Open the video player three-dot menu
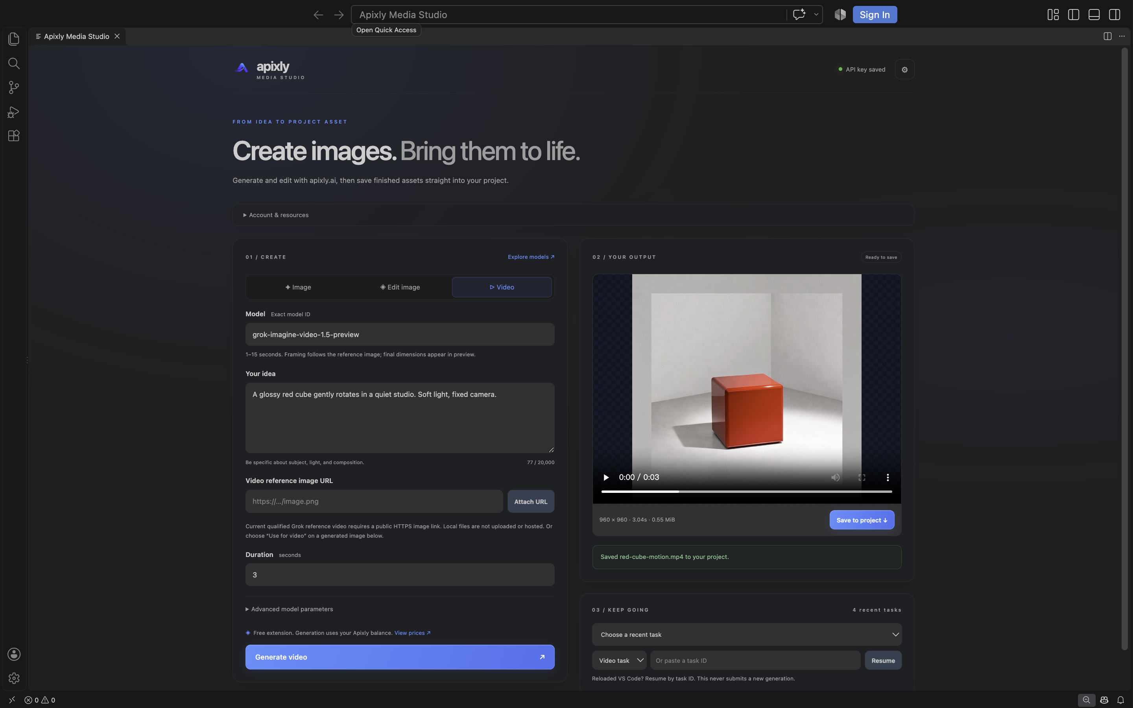Image resolution: width=1133 pixels, height=708 pixels. click(887, 478)
